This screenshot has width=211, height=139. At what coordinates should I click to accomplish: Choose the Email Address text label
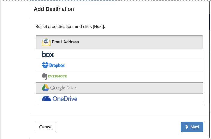pyautogui.click(x=65, y=42)
